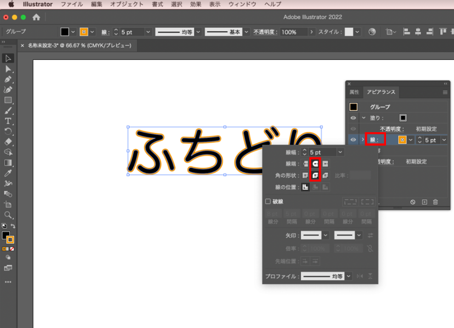Expand the 線 stroke attribute

tap(363, 140)
